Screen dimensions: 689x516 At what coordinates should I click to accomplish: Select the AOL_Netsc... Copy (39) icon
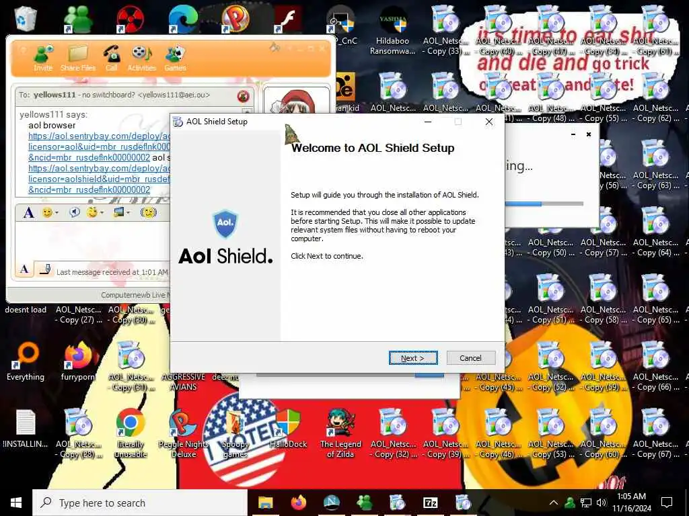point(445,433)
